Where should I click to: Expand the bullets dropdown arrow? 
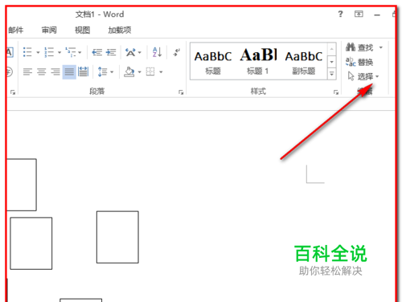38,52
